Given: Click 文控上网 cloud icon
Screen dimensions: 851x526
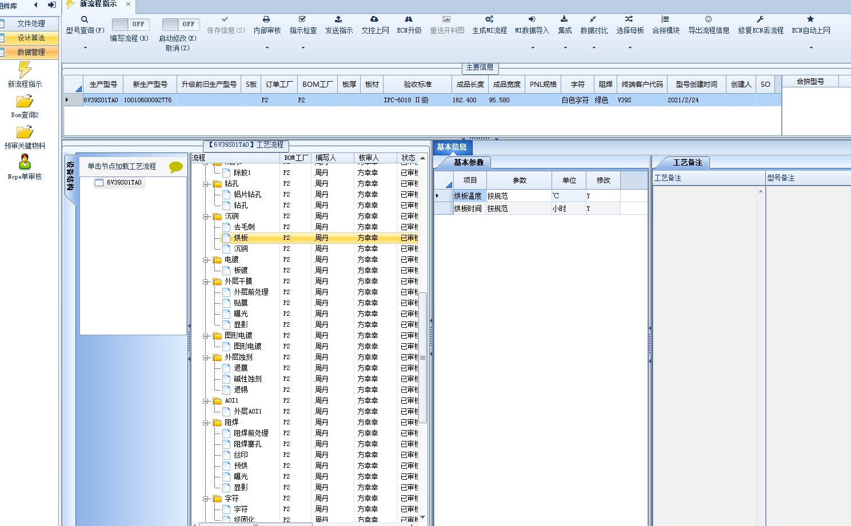Looking at the screenshot, I should point(374,19).
